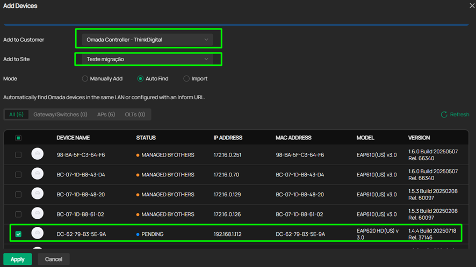The image size is (476, 267).
Task: Open the Add to Customer dropdown
Action: [147, 40]
